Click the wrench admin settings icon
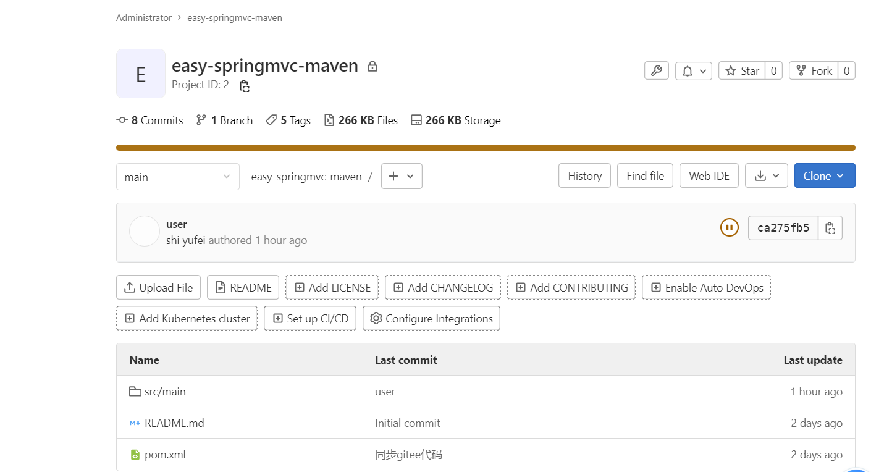The width and height of the screenshot is (871, 472). tap(656, 71)
